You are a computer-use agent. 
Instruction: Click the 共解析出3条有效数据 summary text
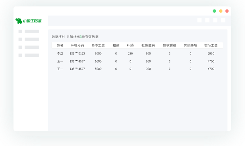pos(82,37)
